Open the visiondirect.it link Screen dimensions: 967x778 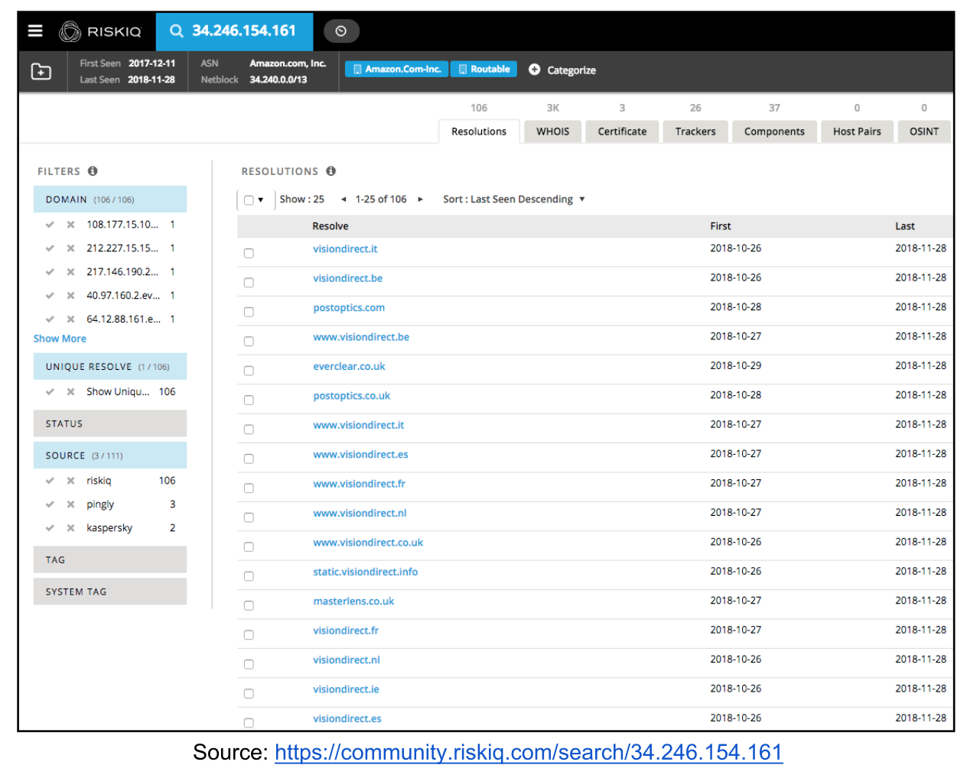tap(345, 249)
